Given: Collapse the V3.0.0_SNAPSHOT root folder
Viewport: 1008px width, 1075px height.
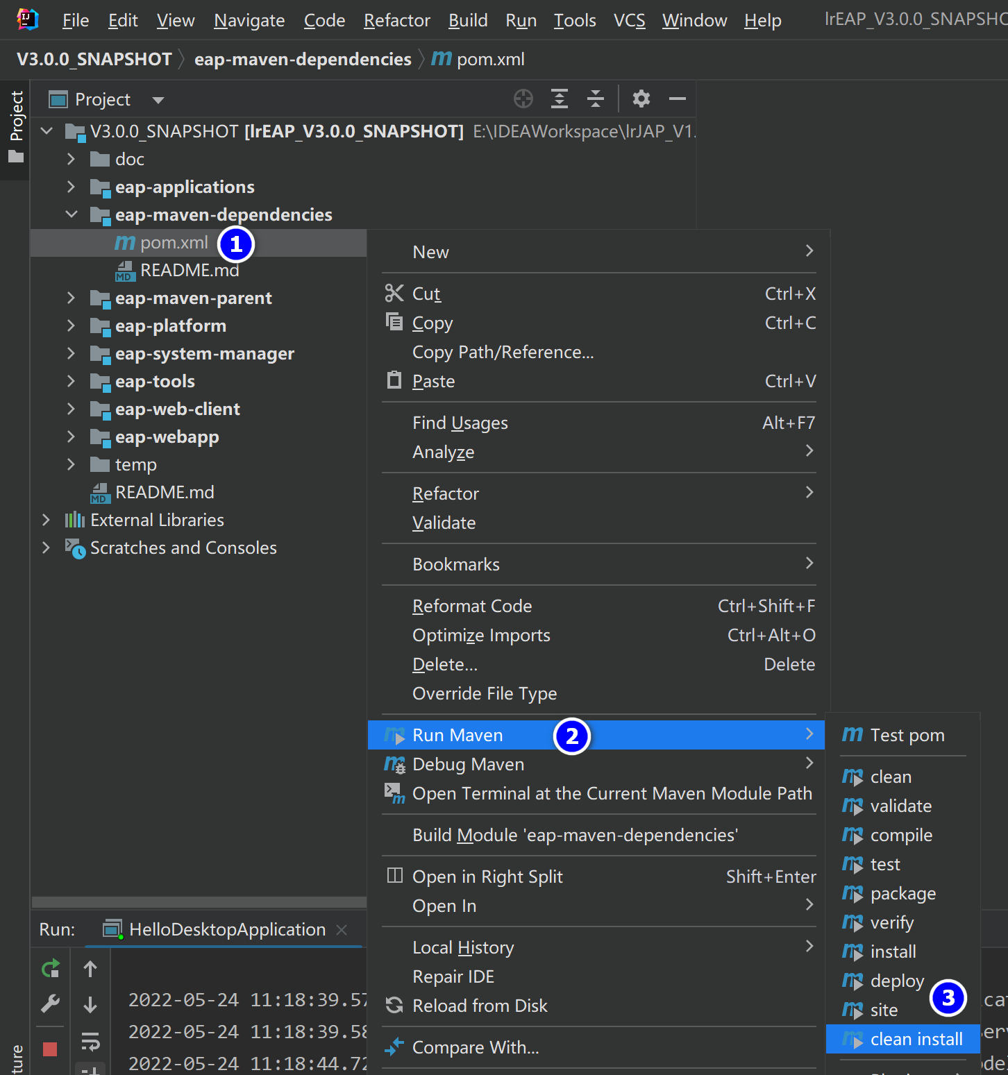Looking at the screenshot, I should [47, 131].
